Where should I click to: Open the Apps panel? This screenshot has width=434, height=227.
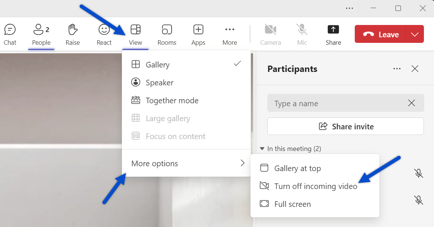click(x=198, y=34)
